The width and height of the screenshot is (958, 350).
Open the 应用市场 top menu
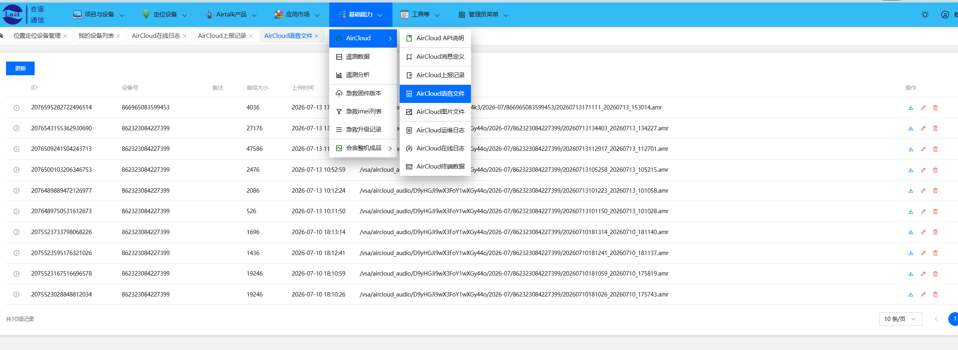click(x=297, y=14)
